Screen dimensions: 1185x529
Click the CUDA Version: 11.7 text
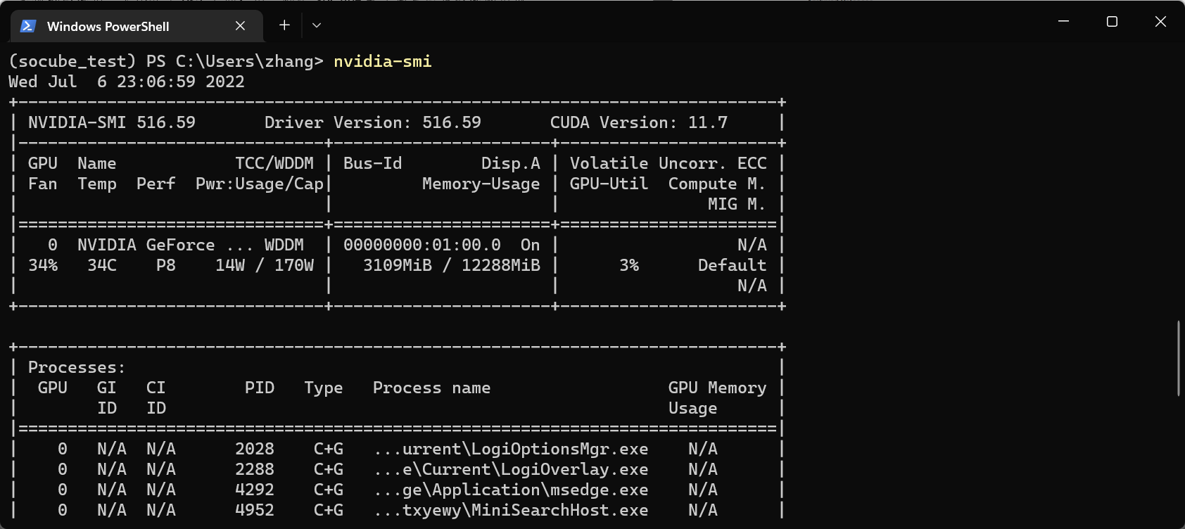click(x=639, y=122)
